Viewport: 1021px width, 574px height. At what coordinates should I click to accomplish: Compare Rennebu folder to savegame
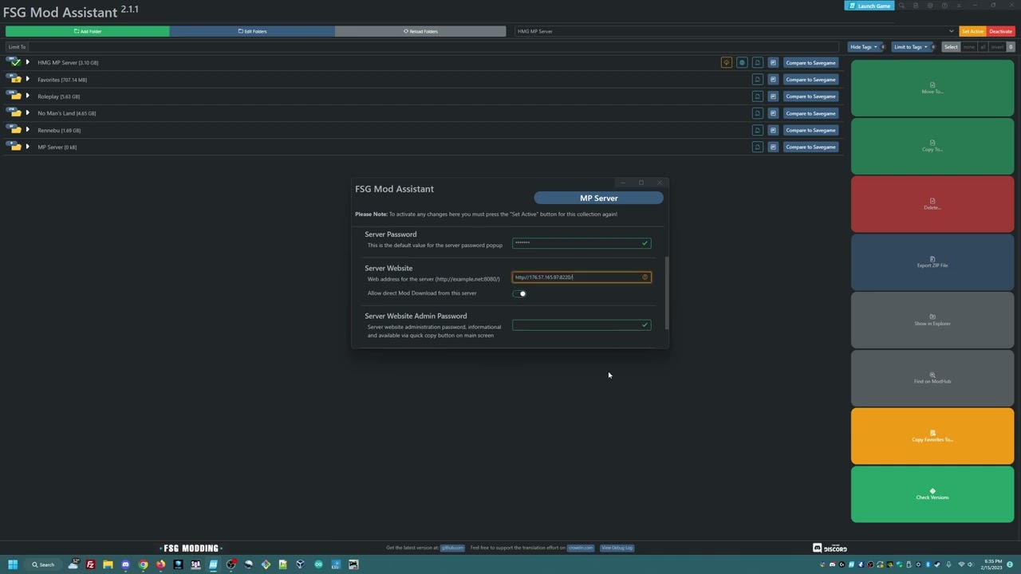[810, 130]
